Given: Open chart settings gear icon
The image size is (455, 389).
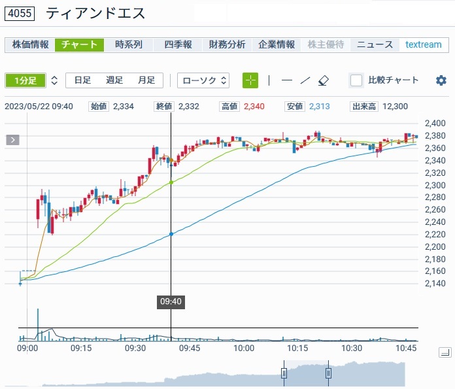Looking at the screenshot, I should click(x=441, y=80).
